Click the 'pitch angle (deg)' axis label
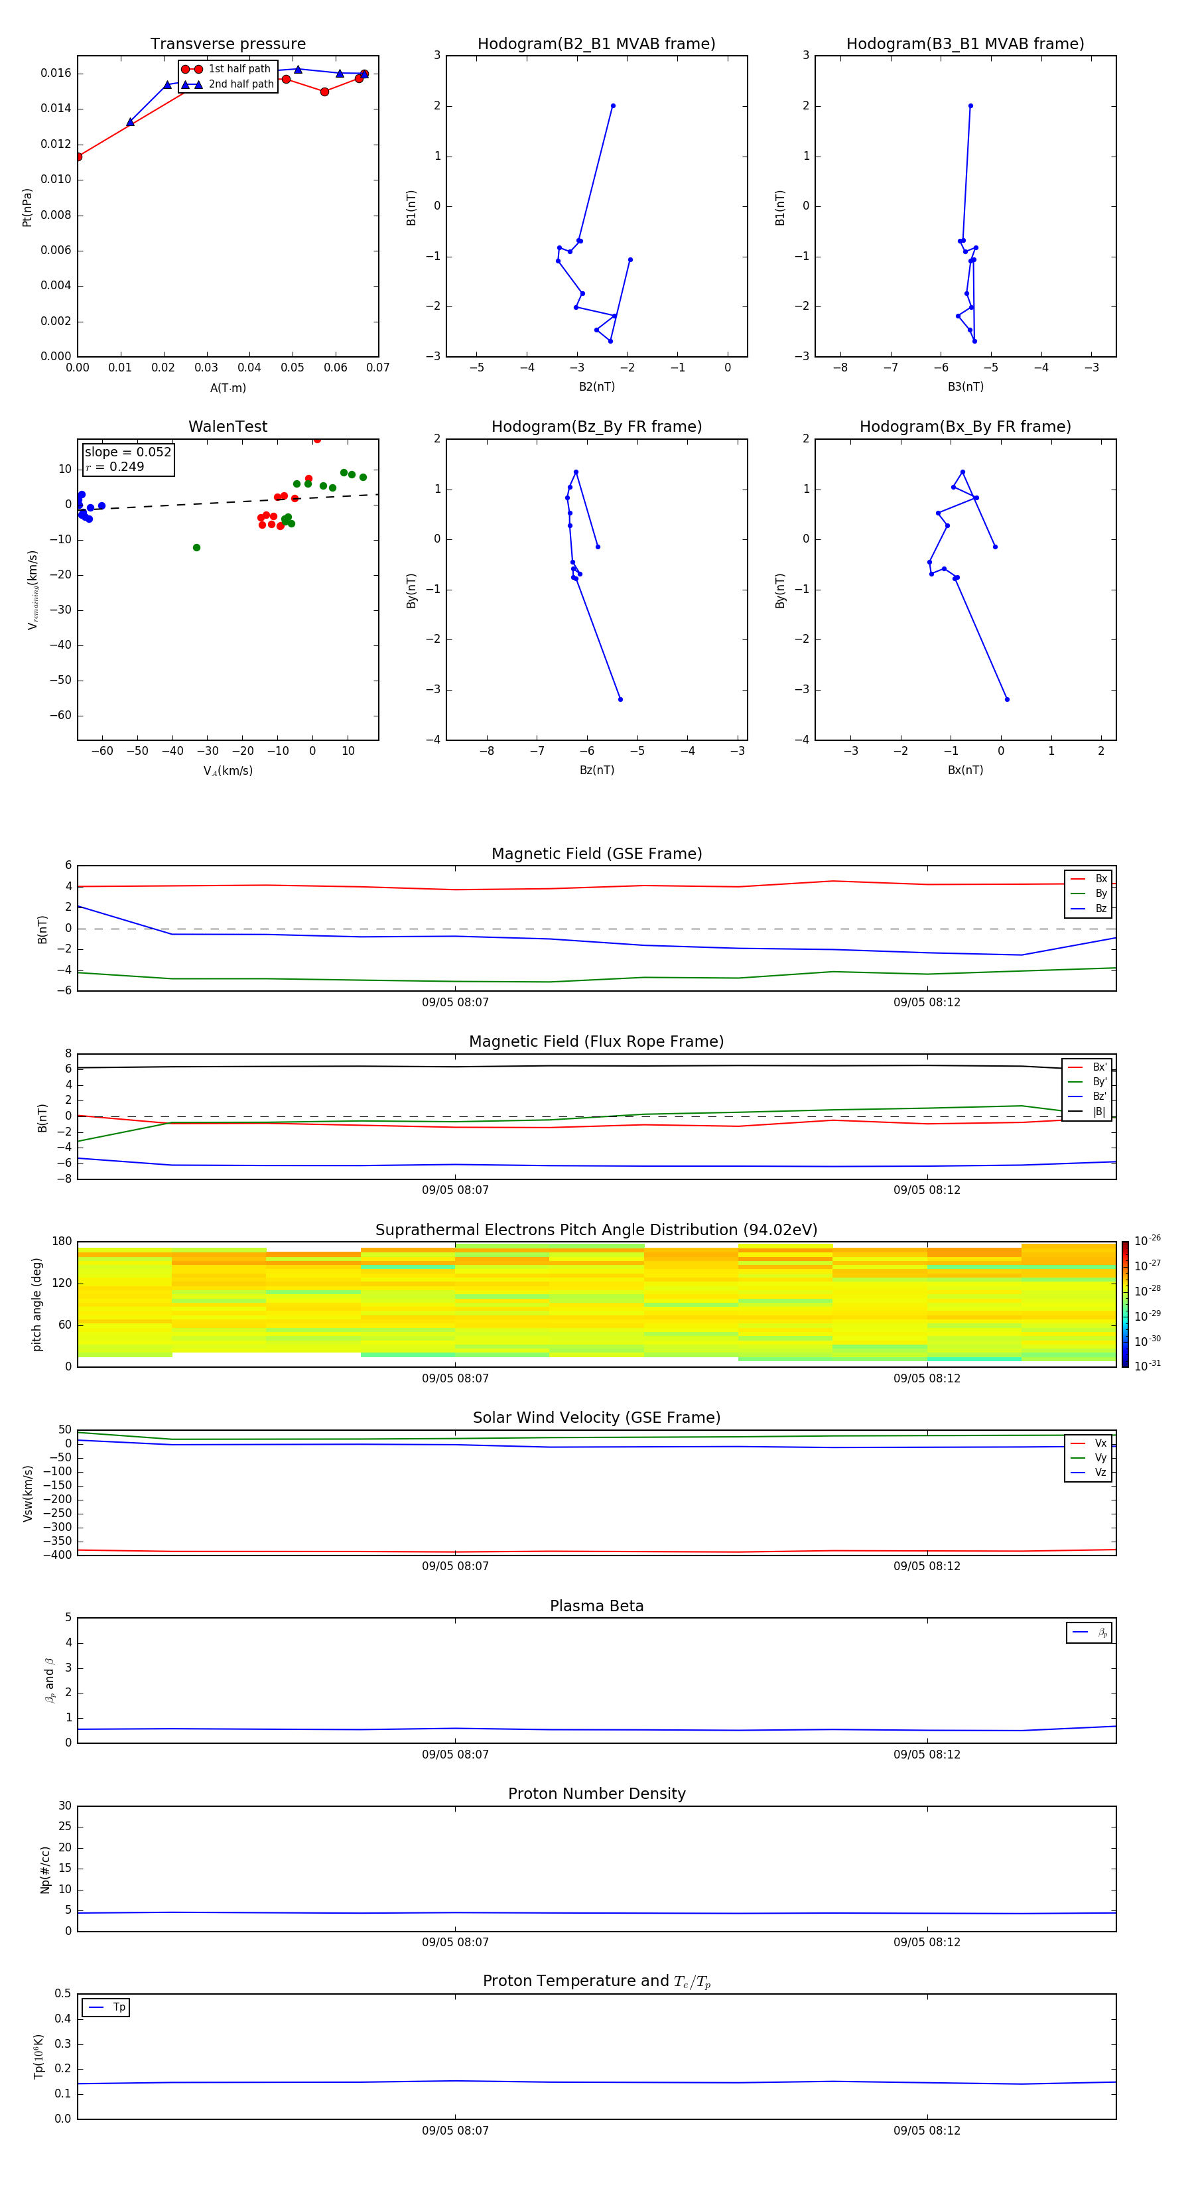This screenshot has width=1194, height=2189. pyautogui.click(x=36, y=1304)
